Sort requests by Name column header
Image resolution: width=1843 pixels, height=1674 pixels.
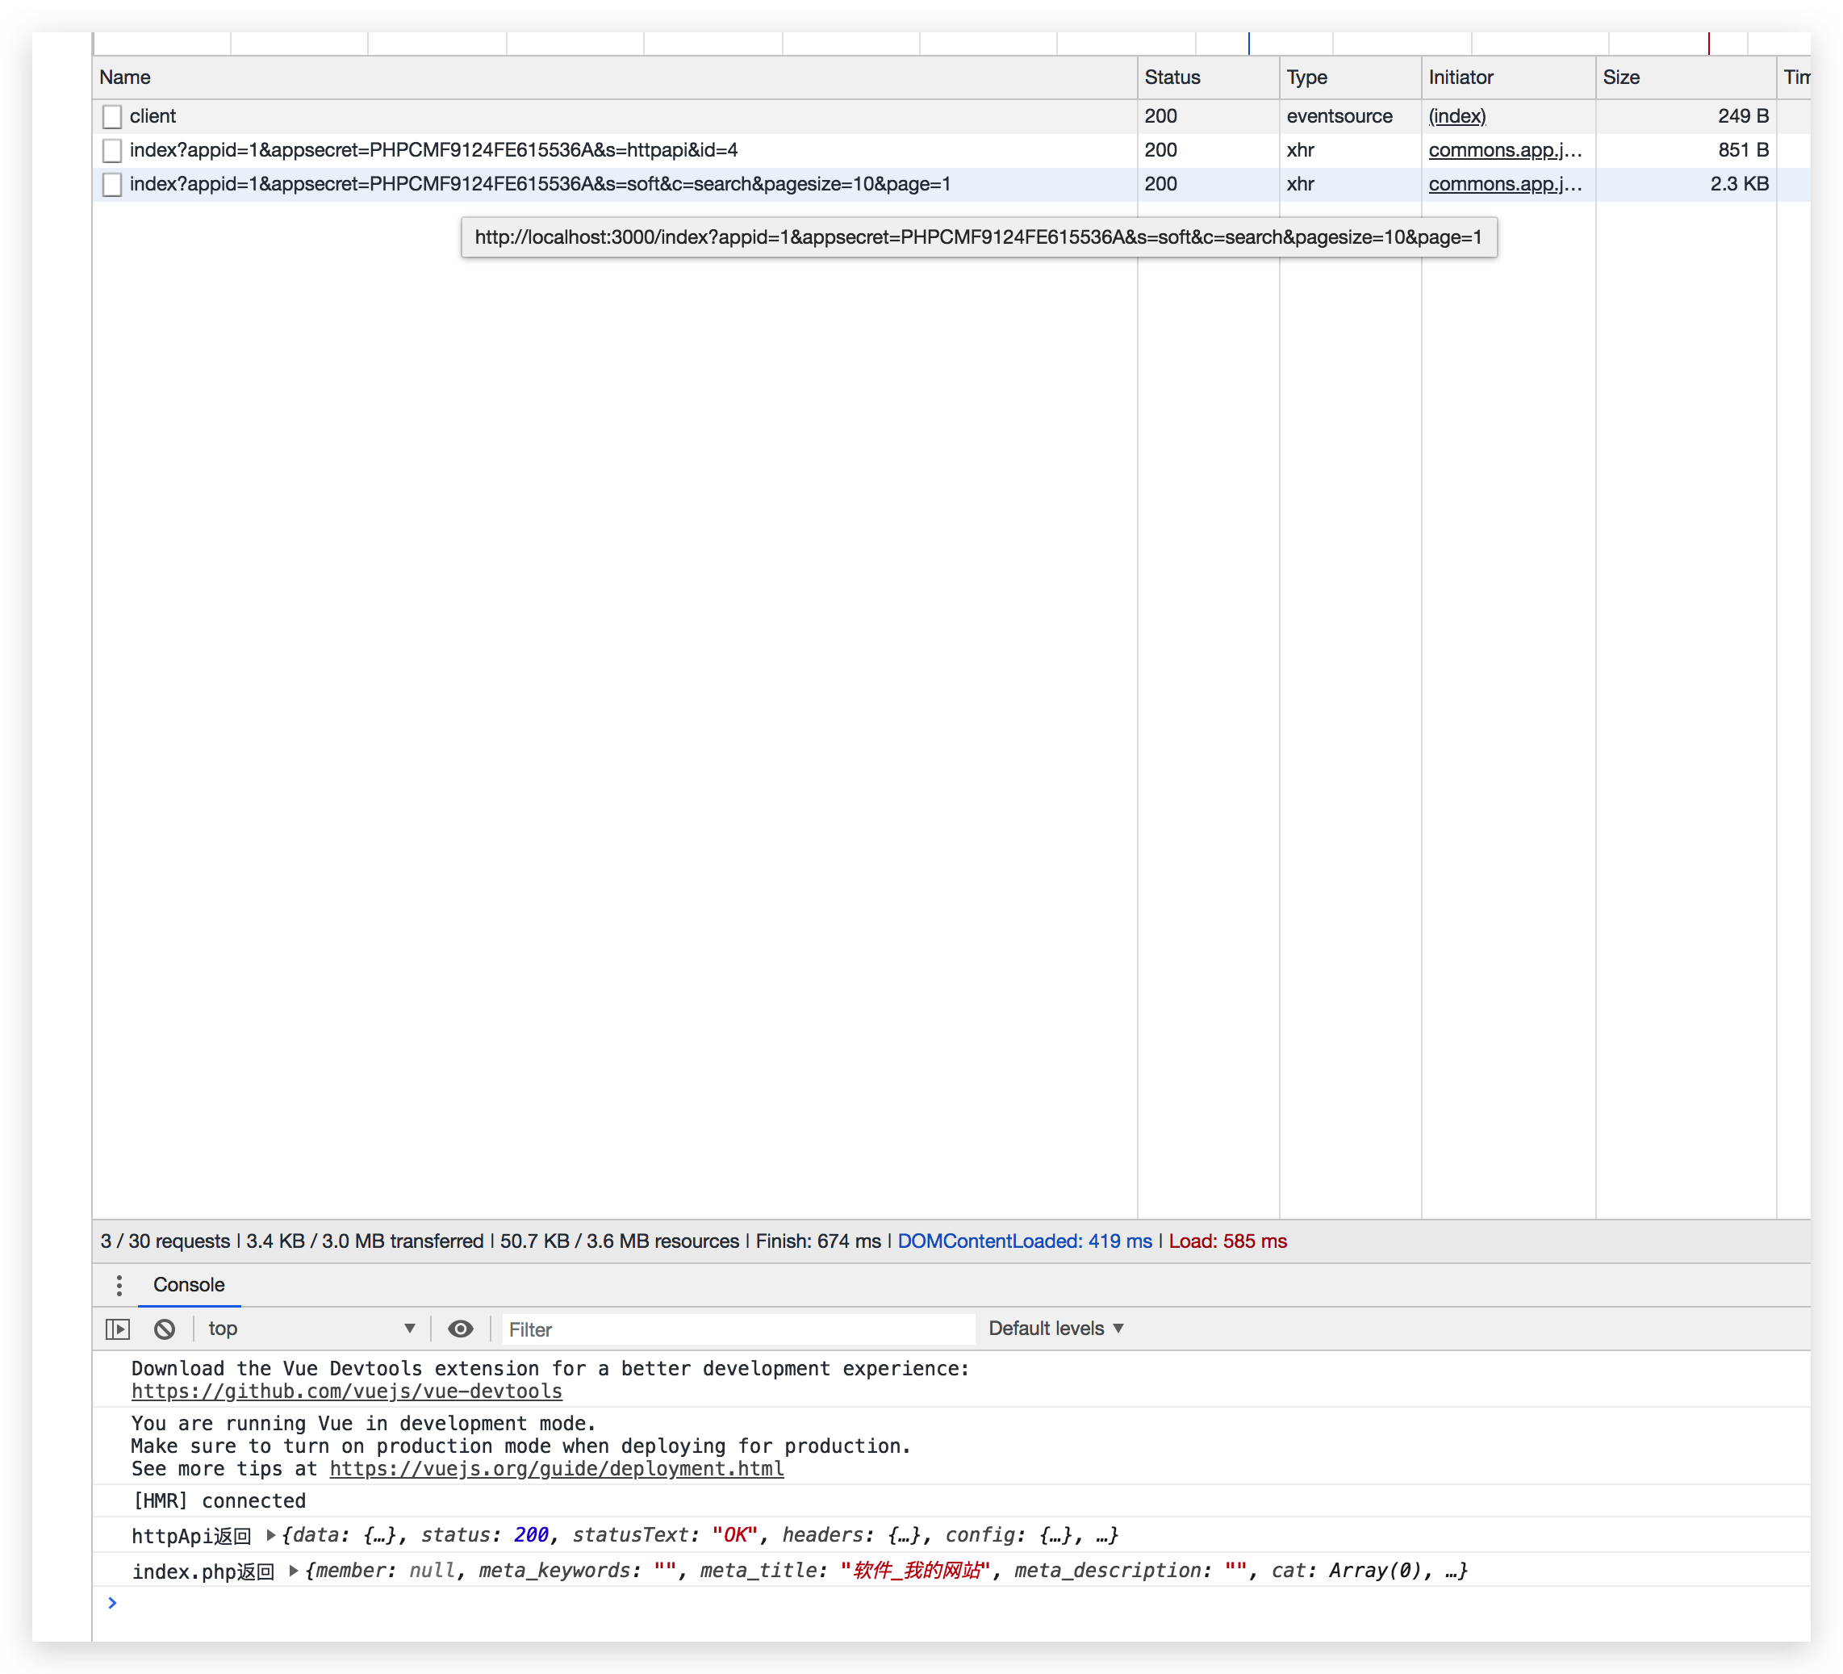(x=614, y=77)
